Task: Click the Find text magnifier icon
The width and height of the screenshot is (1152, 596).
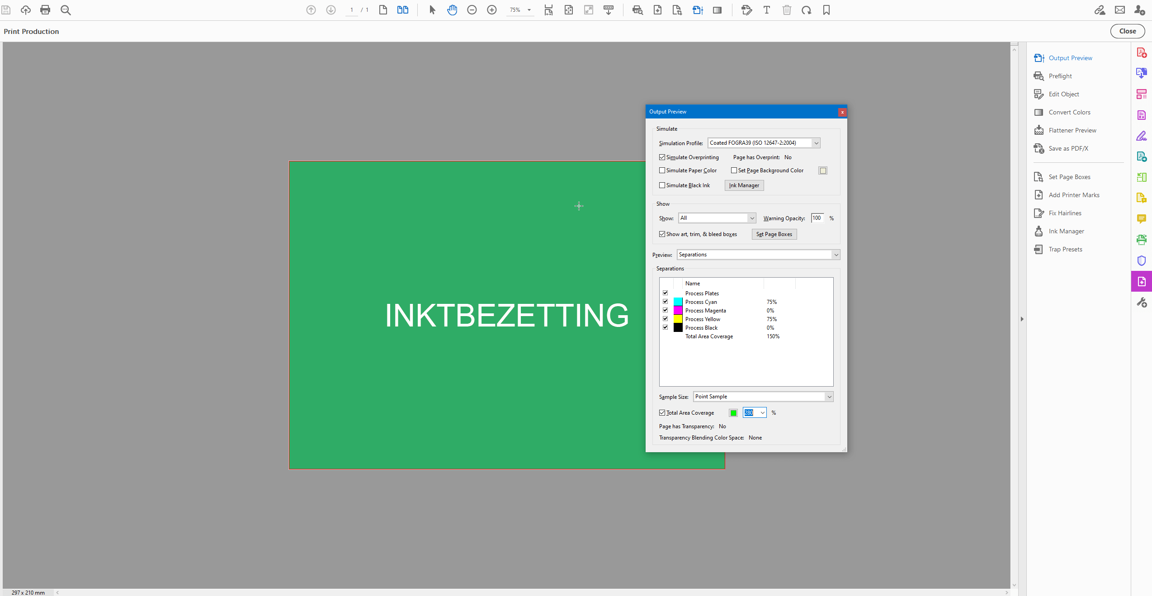Action: pyautogui.click(x=66, y=10)
